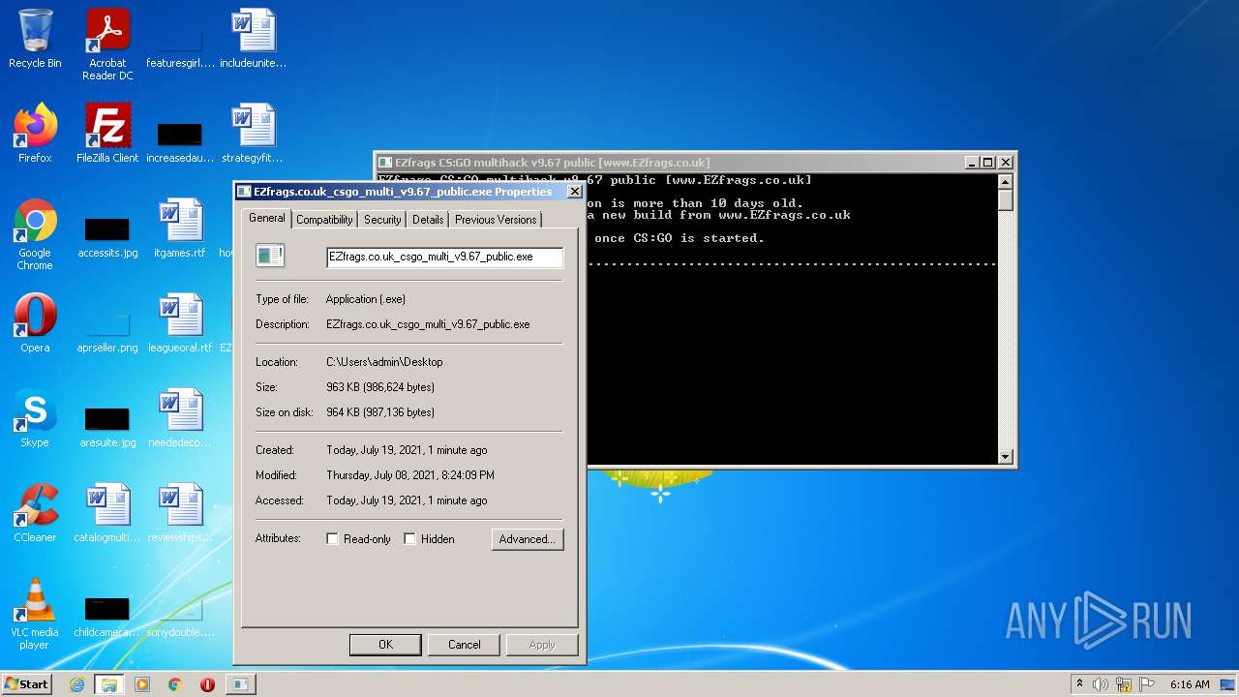Click the network icon in system tray
The image size is (1239, 697).
[1124, 684]
